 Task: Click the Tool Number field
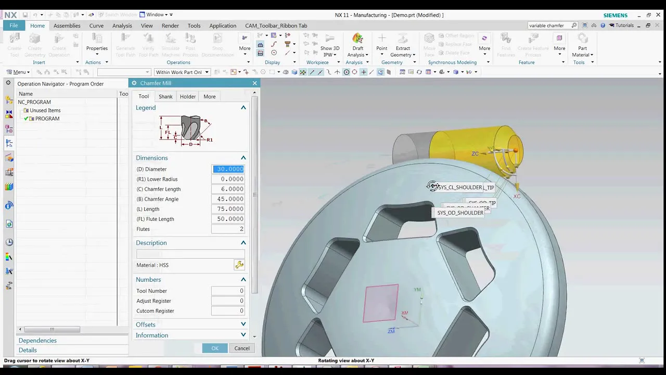(228, 291)
